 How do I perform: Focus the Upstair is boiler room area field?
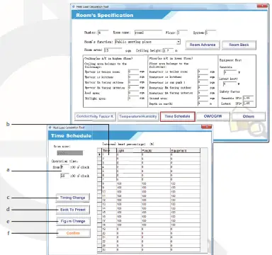tap(133, 72)
